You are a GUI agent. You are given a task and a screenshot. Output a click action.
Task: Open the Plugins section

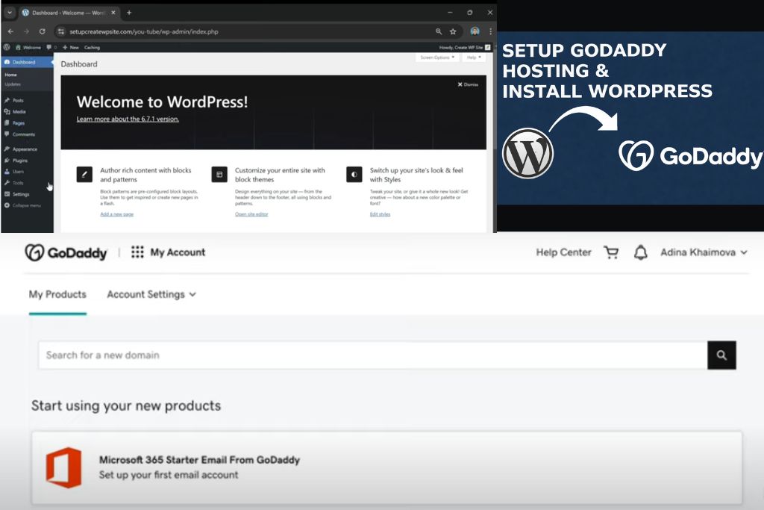(19, 161)
